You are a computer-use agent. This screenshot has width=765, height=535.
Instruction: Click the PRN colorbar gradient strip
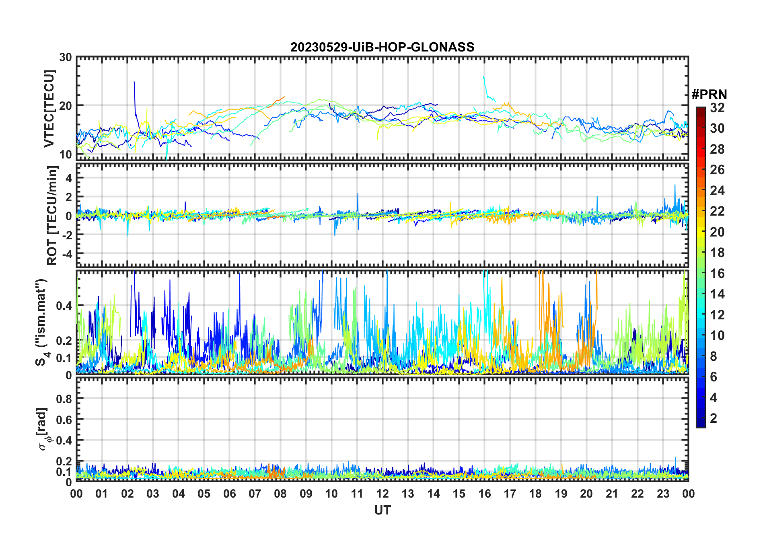(700, 267)
